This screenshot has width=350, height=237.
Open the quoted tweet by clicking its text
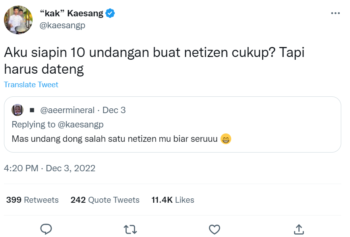pos(114,139)
